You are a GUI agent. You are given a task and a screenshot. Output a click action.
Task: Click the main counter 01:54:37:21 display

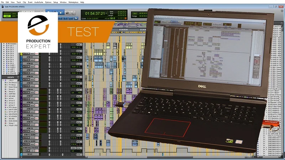[95, 14]
